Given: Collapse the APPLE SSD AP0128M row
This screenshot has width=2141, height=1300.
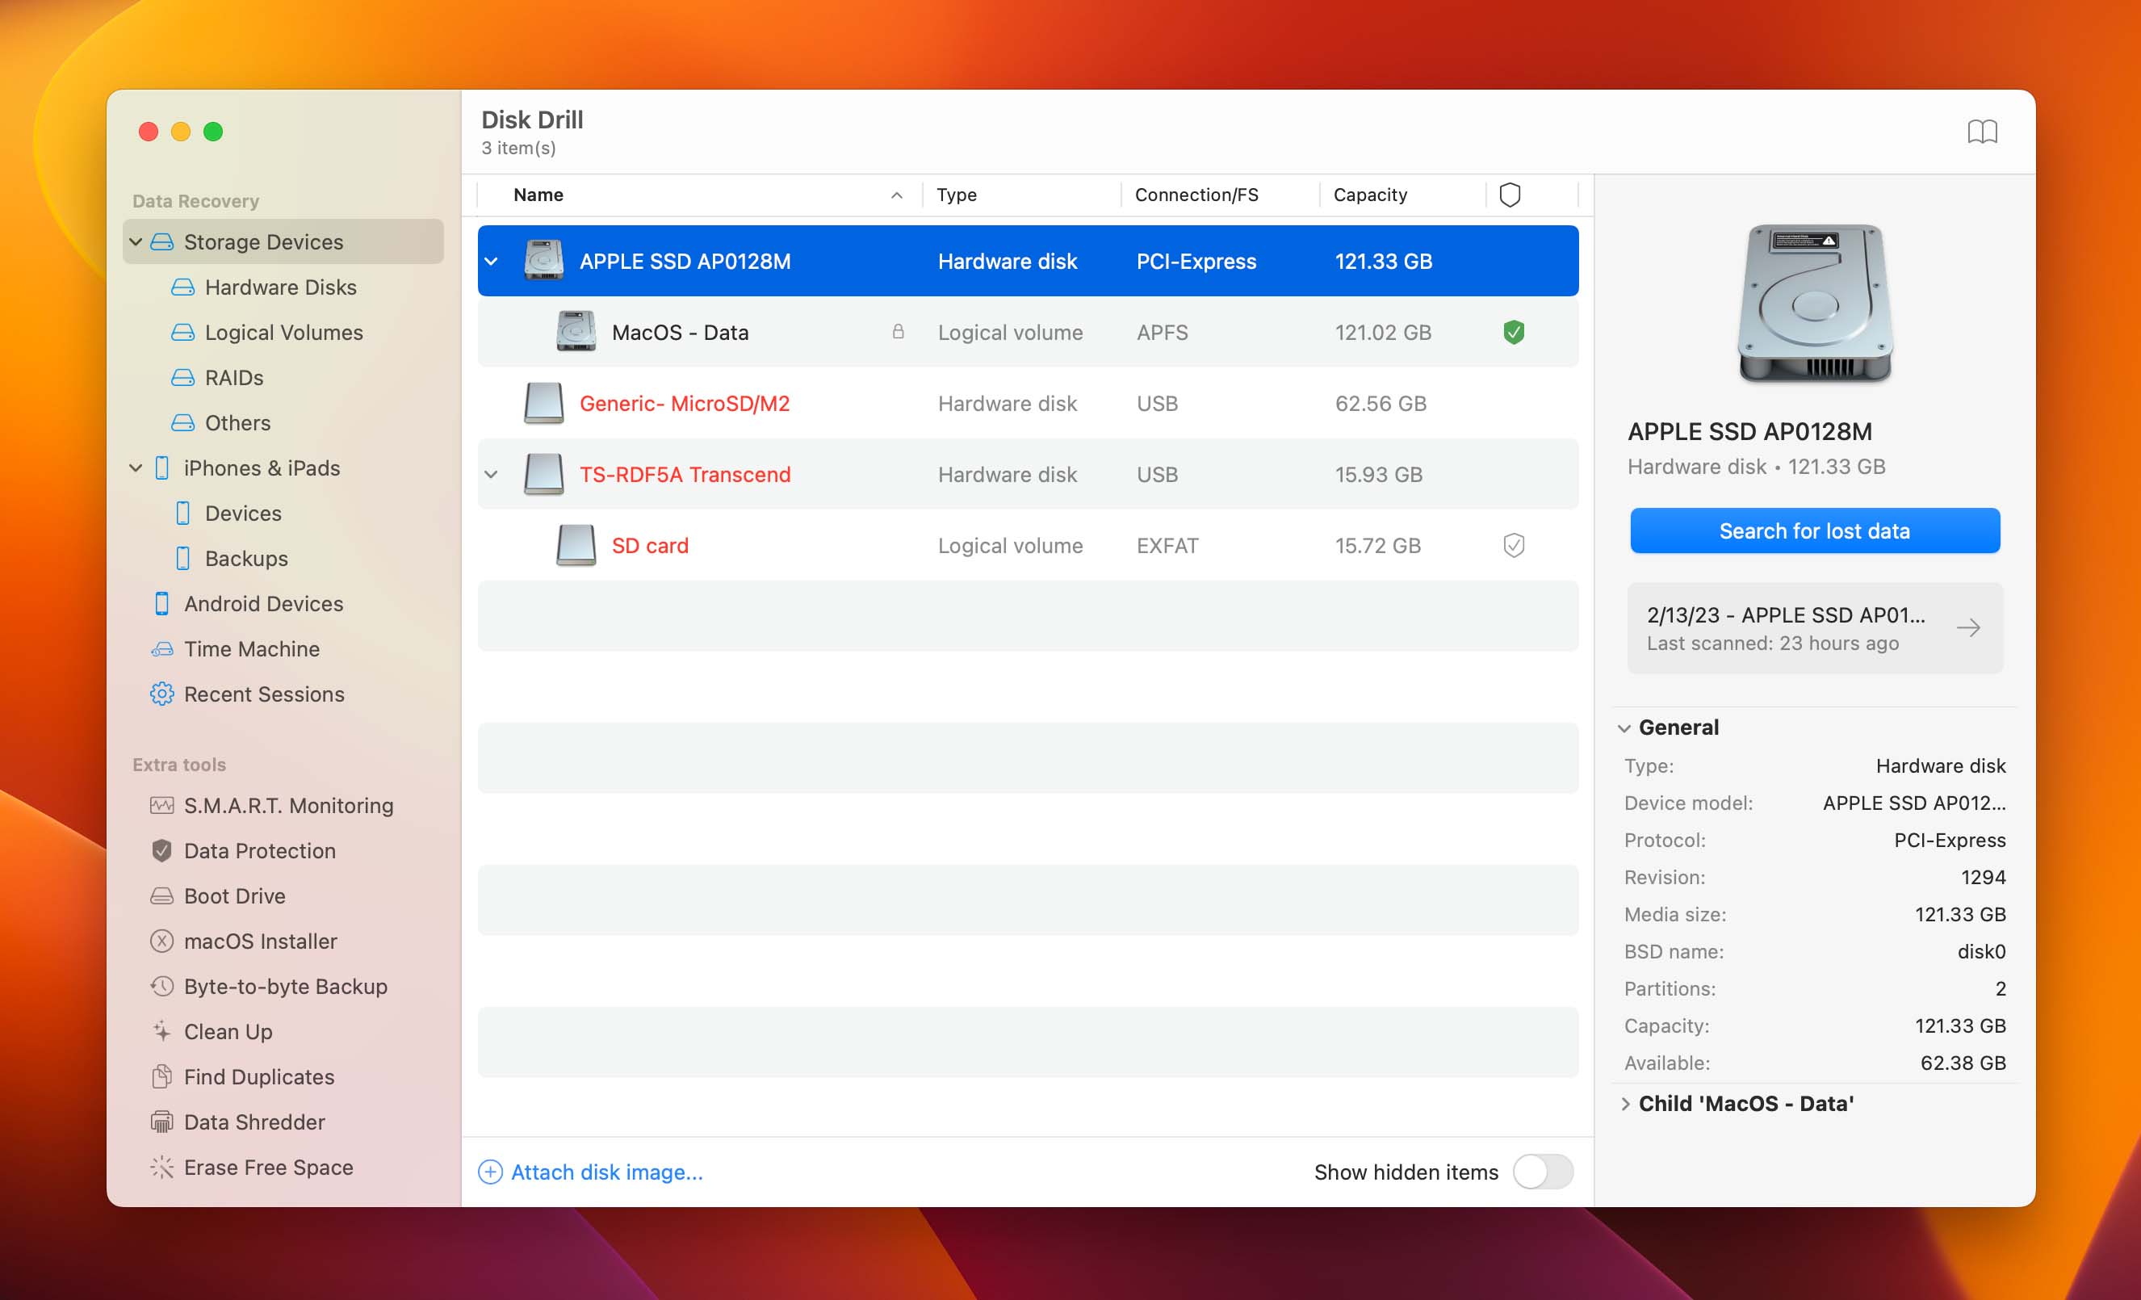Looking at the screenshot, I should [492, 262].
